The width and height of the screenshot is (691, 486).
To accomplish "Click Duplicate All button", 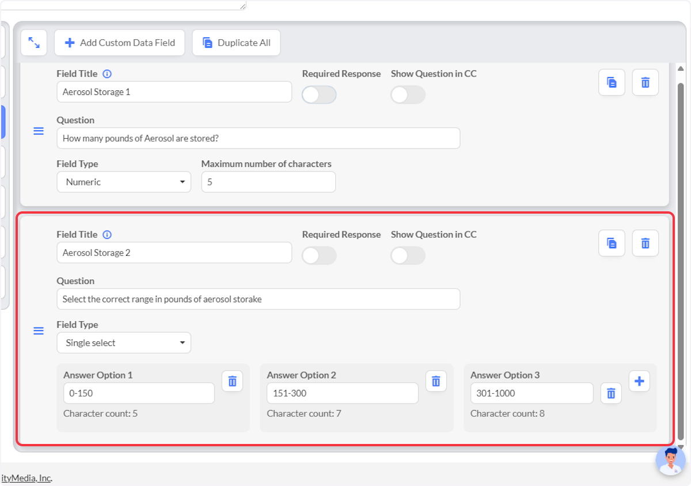I will click(236, 43).
